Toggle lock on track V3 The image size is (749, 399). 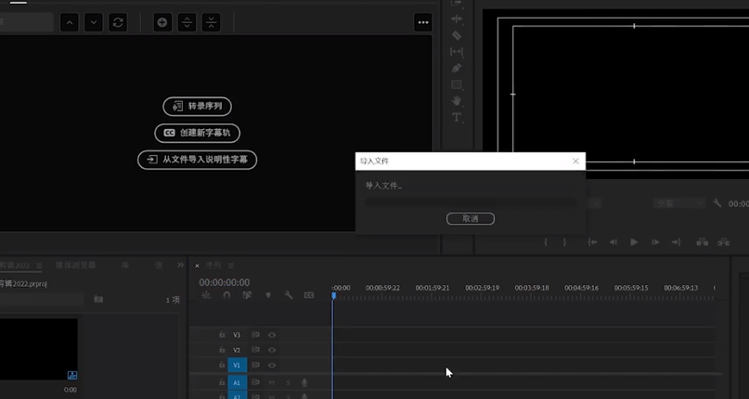pyautogui.click(x=222, y=334)
